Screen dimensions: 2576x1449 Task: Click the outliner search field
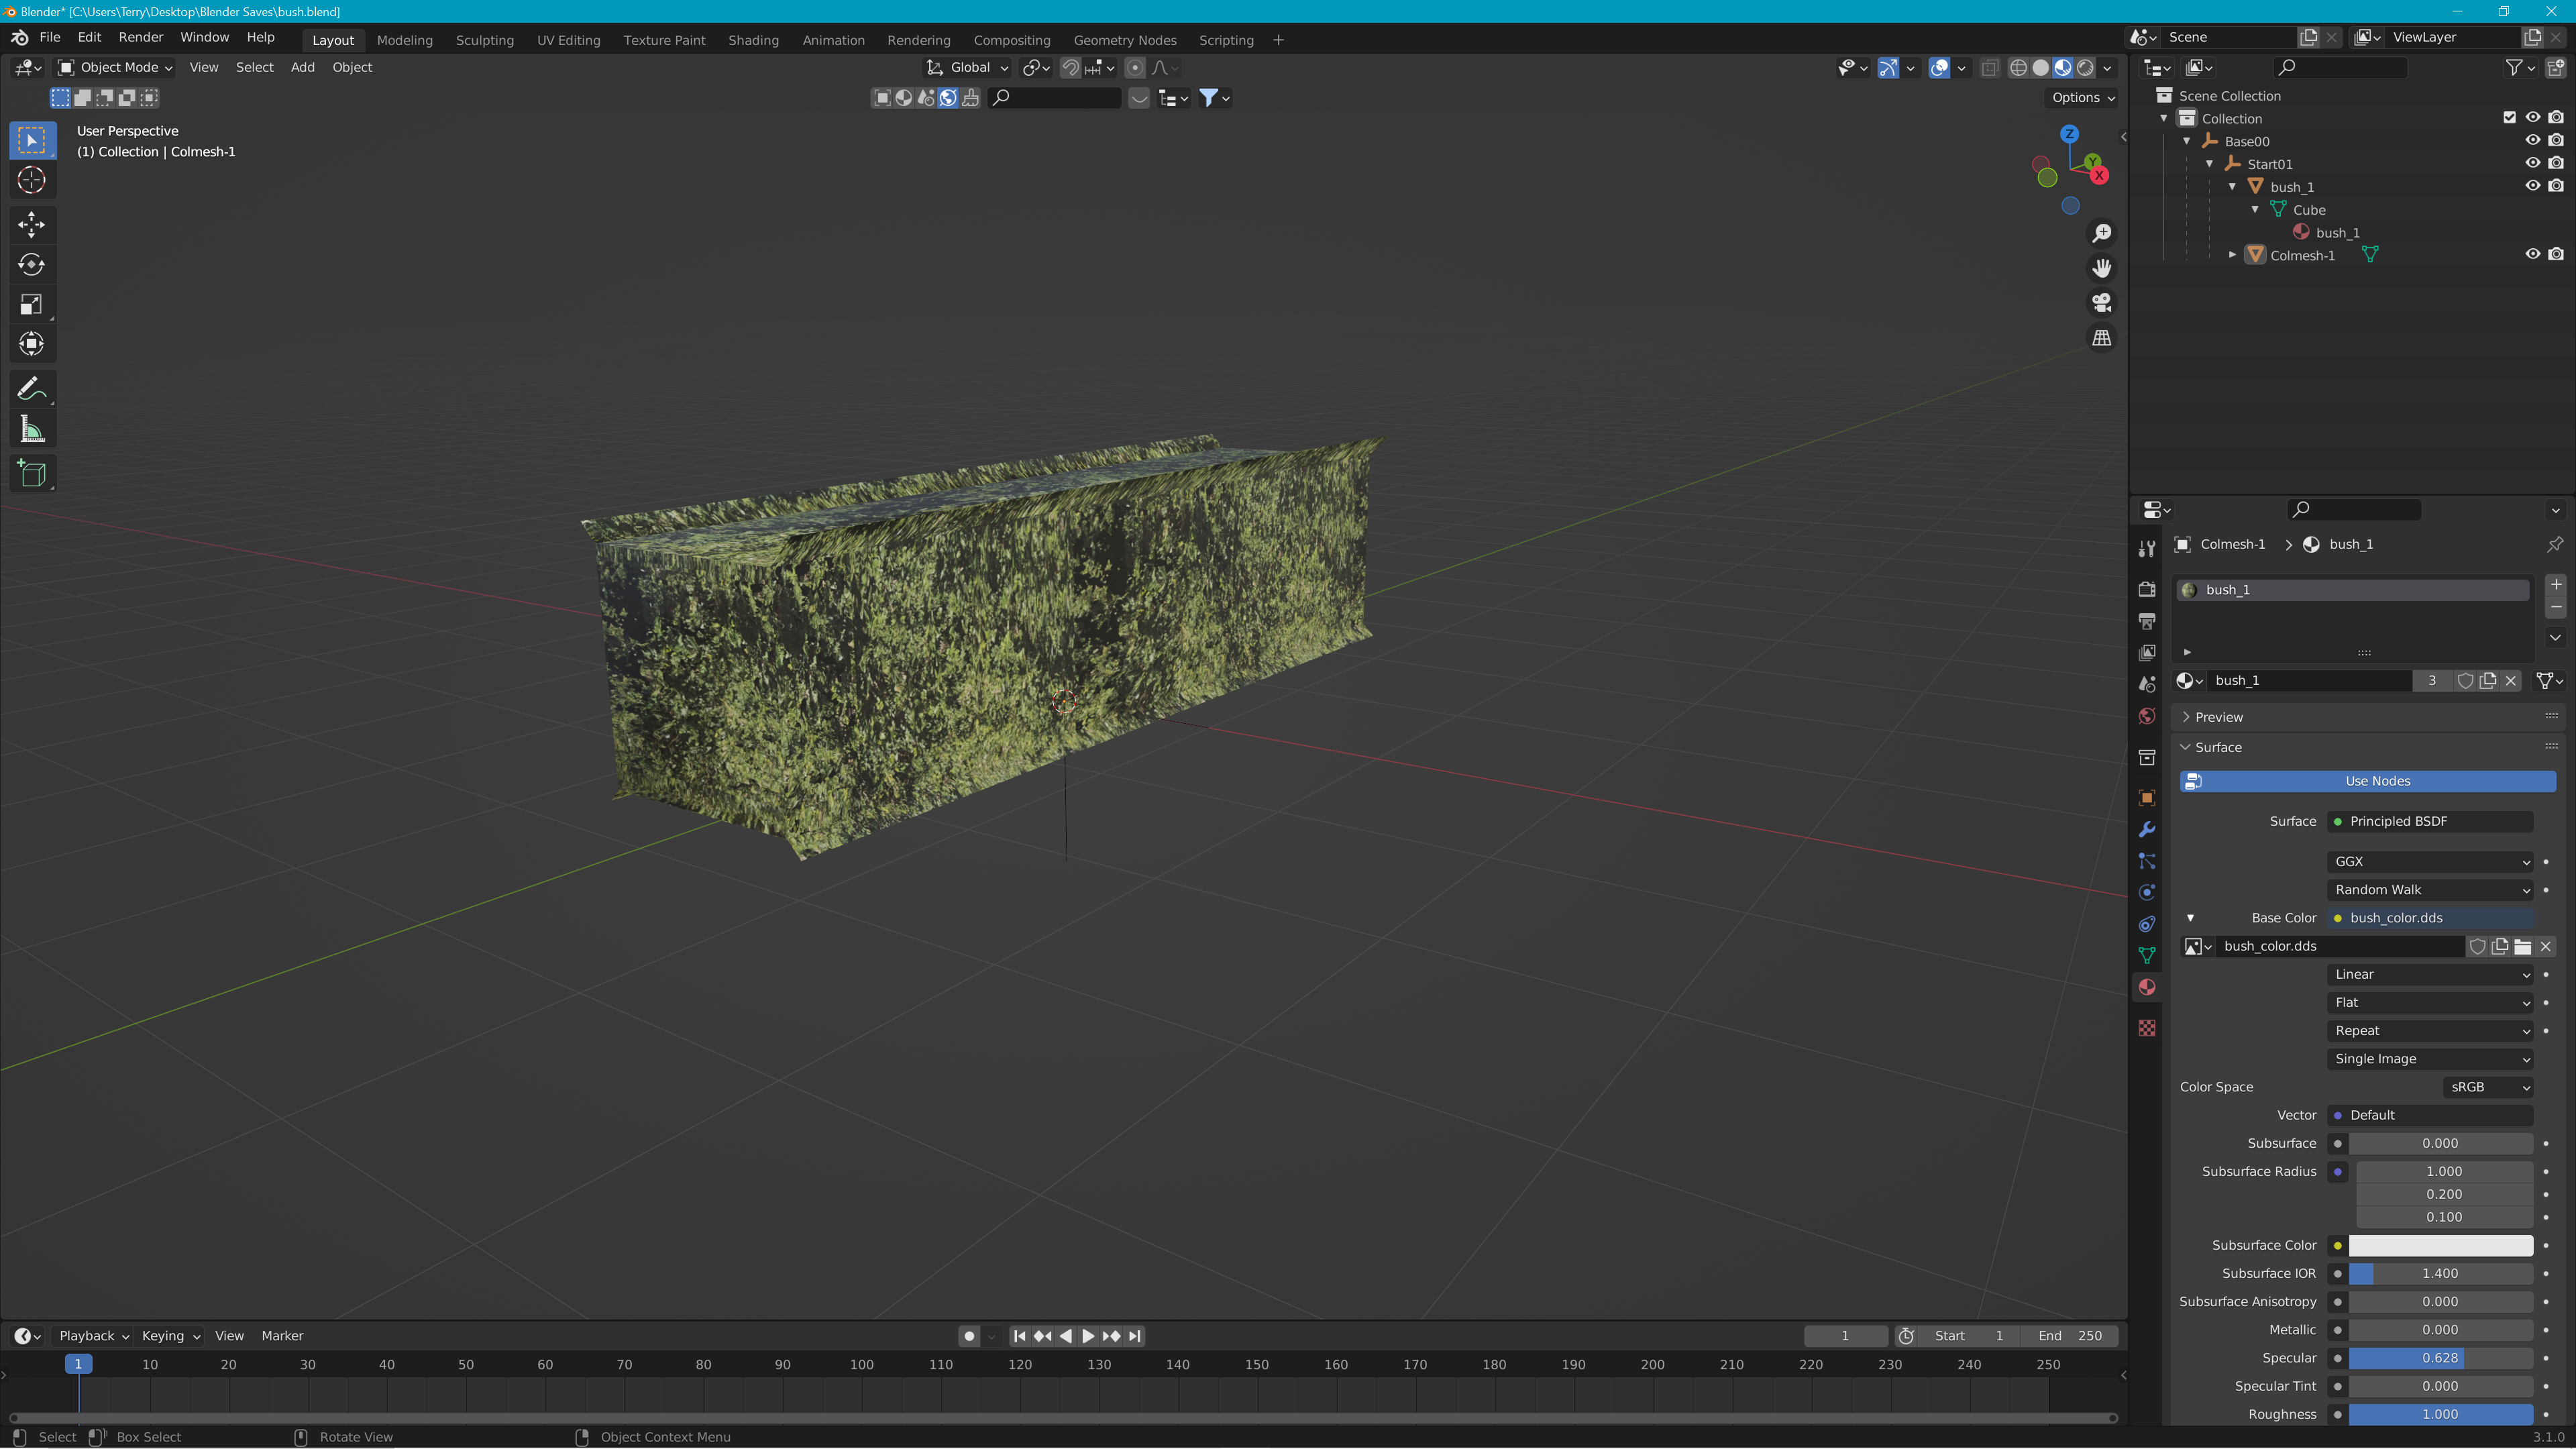(x=2340, y=67)
